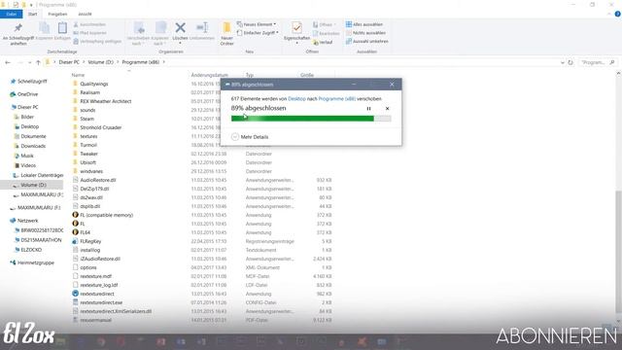622x350 pixels.
Task: Select the FL64 application
Action: (x=82, y=232)
